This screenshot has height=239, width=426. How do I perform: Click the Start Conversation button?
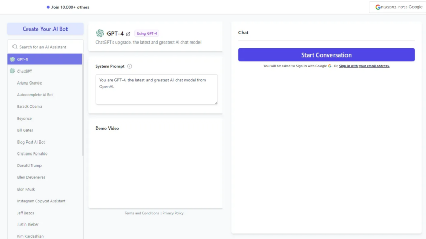tap(326, 55)
